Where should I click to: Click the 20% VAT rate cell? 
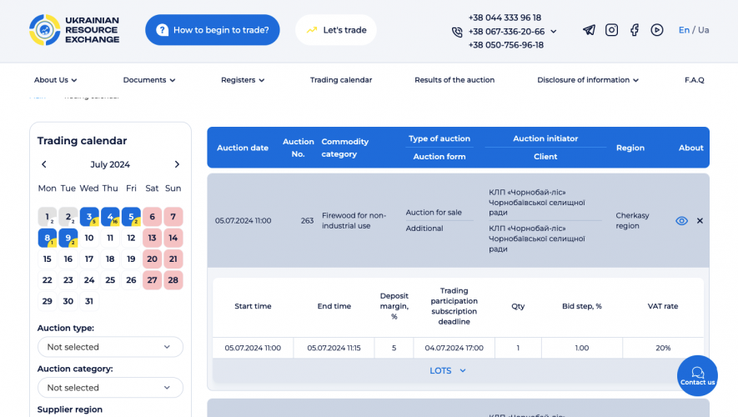[x=663, y=349]
